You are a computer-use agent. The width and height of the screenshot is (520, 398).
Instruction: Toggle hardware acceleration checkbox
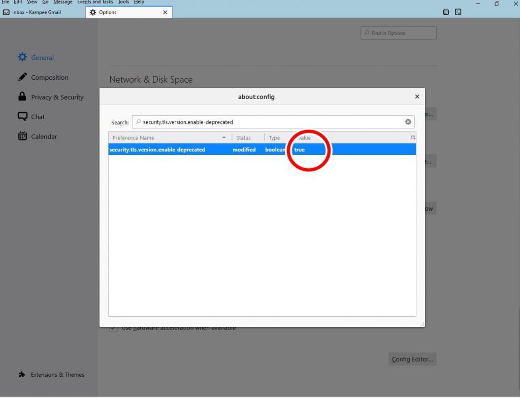[113, 328]
